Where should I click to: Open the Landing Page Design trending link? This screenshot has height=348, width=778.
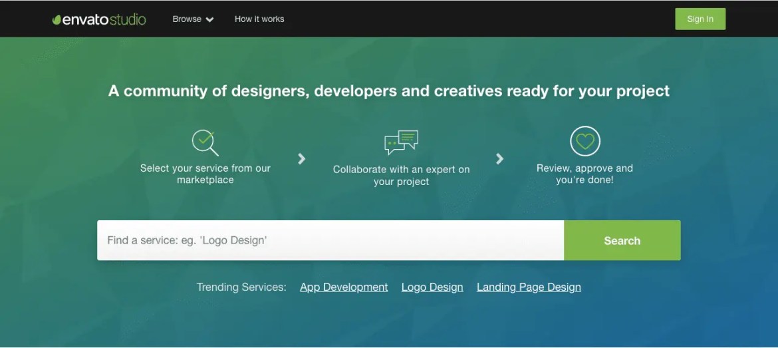point(529,287)
